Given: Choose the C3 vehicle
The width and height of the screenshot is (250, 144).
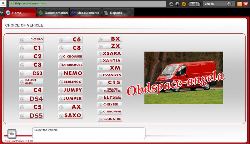Looking at the screenshot, I should click(31, 65).
